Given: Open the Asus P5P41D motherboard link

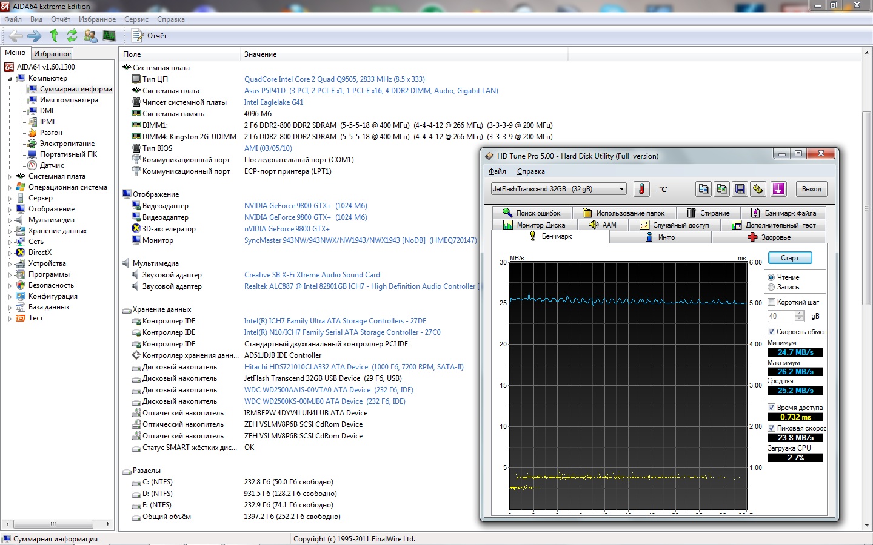Looking at the screenshot, I should tap(371, 91).
